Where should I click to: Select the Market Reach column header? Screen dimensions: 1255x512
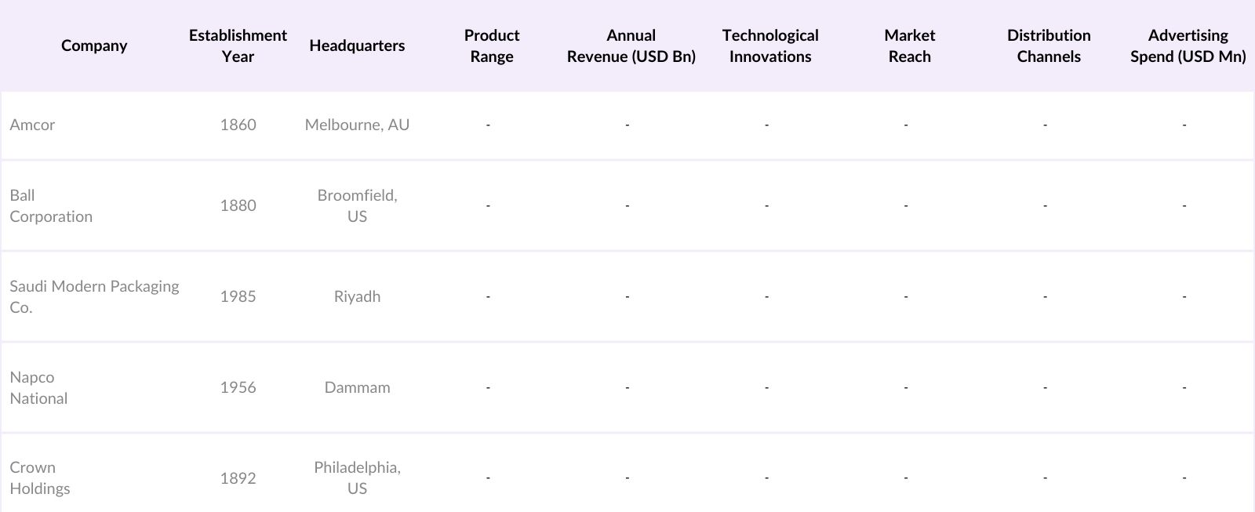(x=909, y=45)
